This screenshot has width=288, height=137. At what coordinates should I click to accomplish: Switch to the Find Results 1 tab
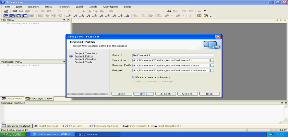point(136,126)
